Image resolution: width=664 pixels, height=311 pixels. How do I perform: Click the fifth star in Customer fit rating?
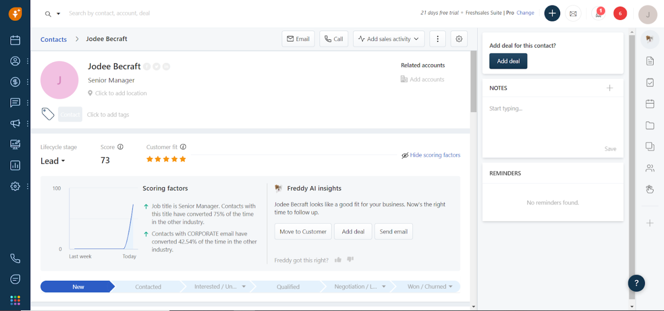182,159
